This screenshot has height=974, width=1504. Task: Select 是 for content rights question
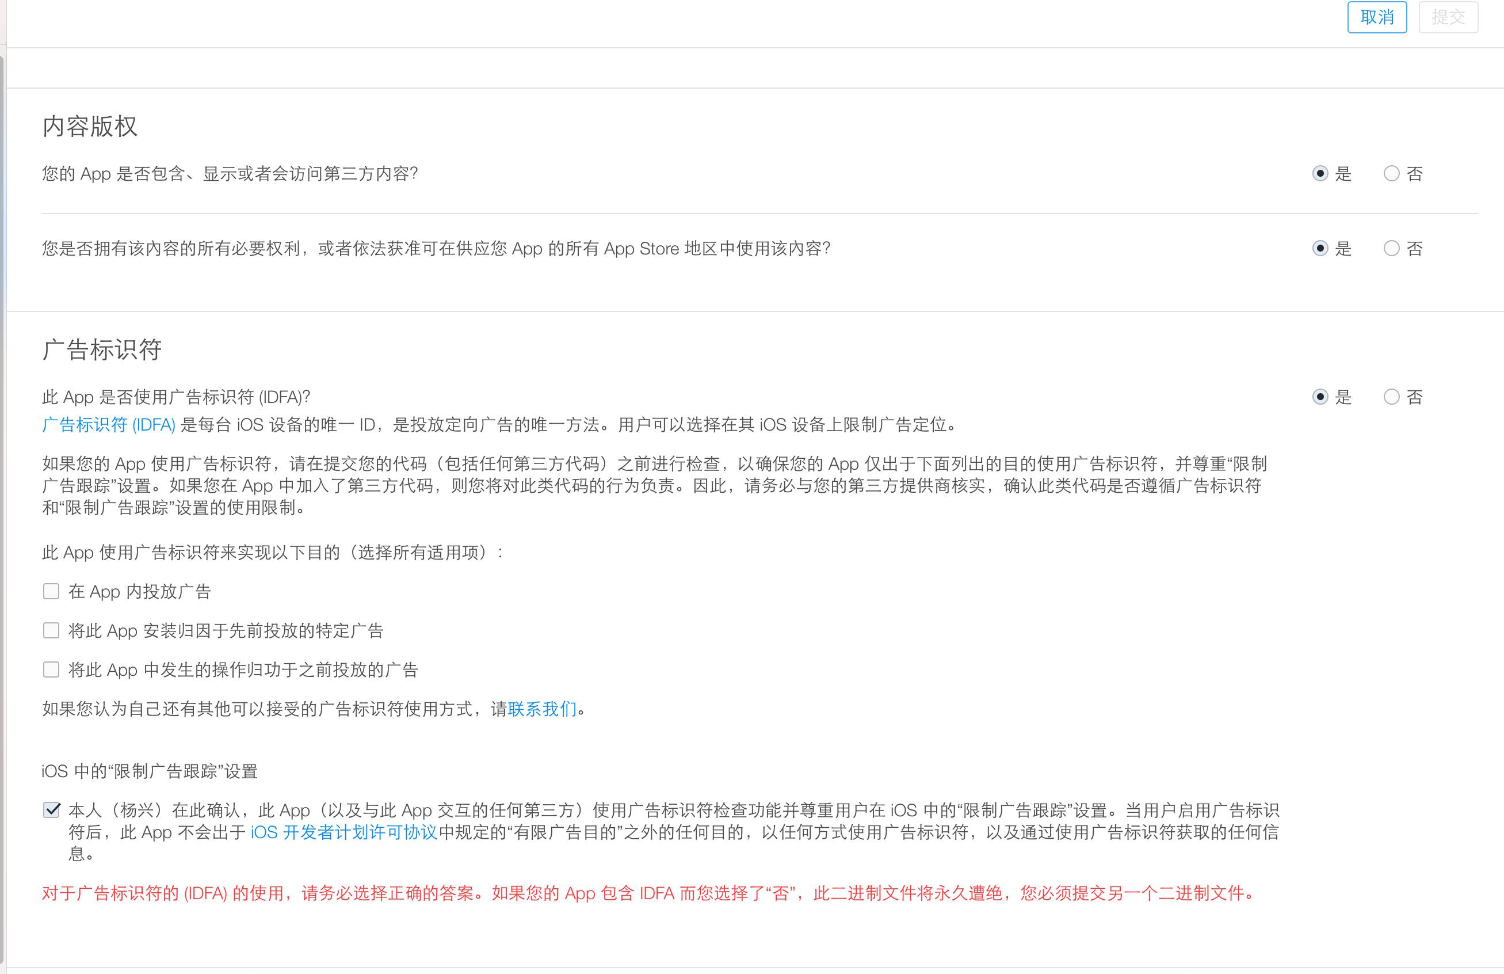click(x=1319, y=249)
